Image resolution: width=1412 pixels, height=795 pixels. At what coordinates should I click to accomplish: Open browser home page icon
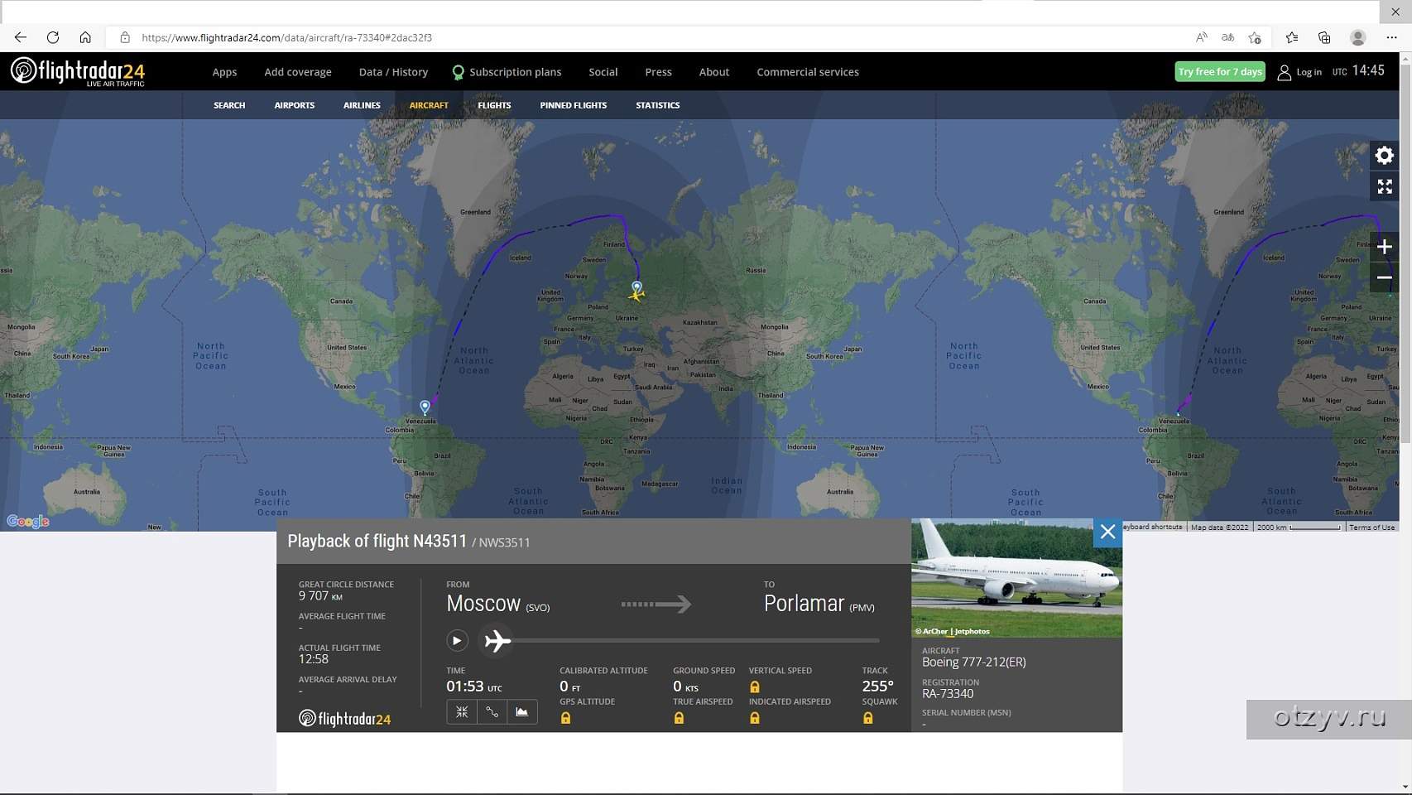click(x=85, y=37)
